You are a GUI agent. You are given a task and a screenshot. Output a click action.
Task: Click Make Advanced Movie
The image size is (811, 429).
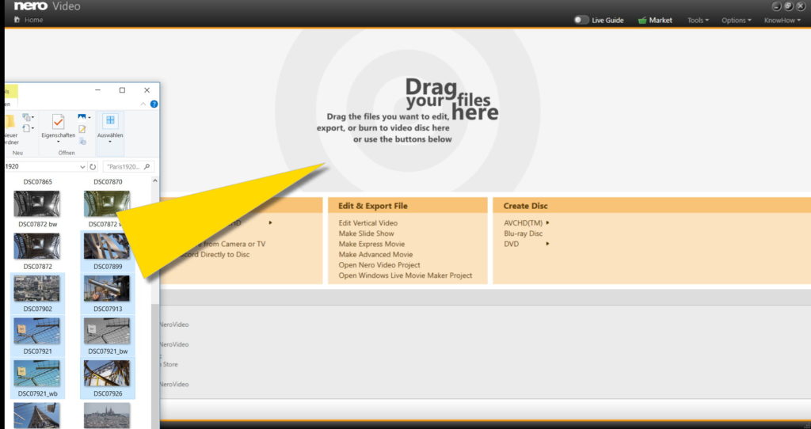(375, 254)
